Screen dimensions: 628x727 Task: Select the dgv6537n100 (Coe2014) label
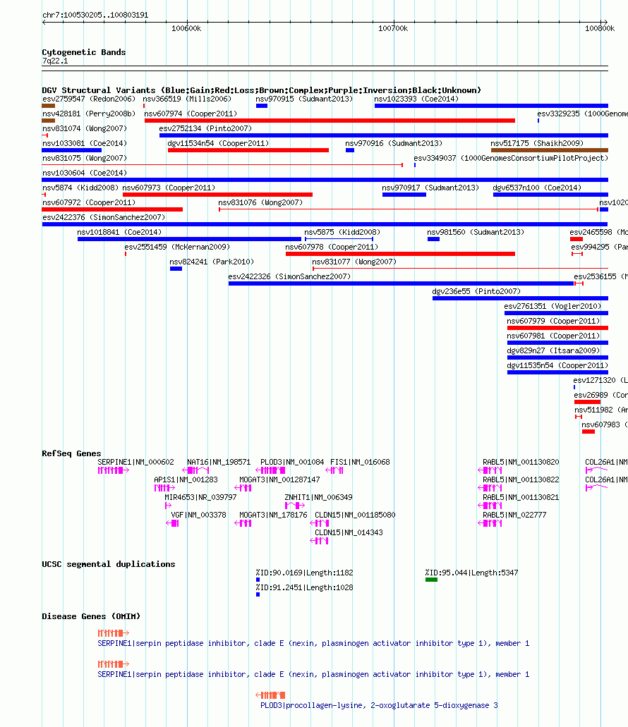tap(537, 188)
